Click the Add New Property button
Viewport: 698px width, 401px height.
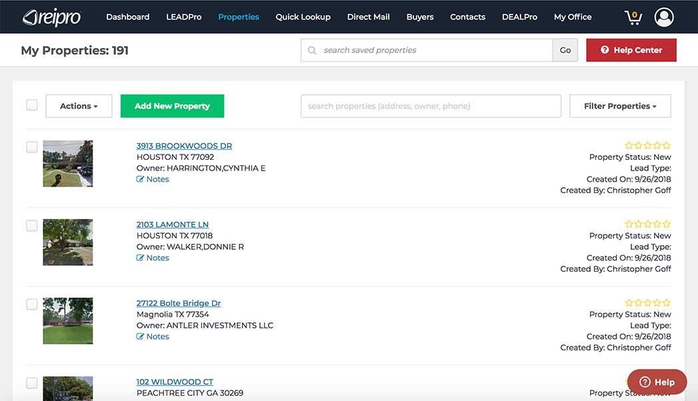coord(172,105)
